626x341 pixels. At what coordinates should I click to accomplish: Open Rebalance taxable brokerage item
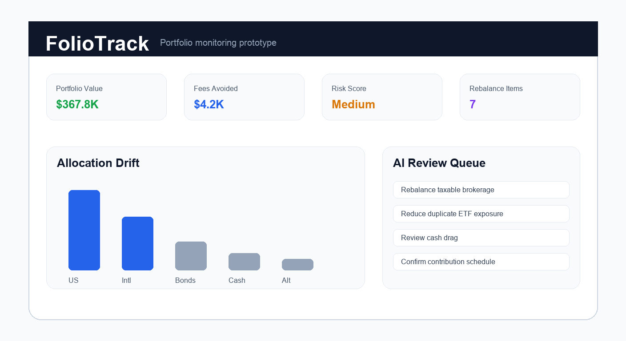[481, 190]
